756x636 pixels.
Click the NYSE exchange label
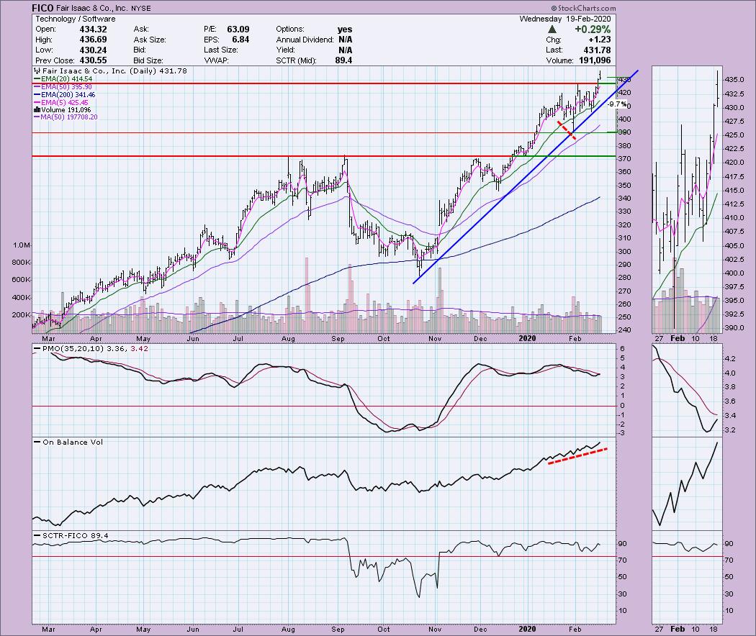point(141,8)
